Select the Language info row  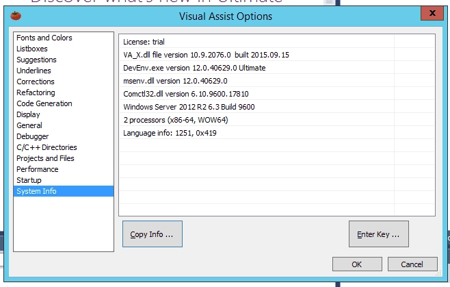click(x=277, y=133)
